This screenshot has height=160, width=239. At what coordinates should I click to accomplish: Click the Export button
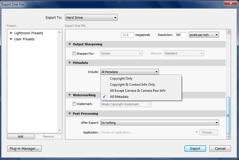(x=195, y=148)
